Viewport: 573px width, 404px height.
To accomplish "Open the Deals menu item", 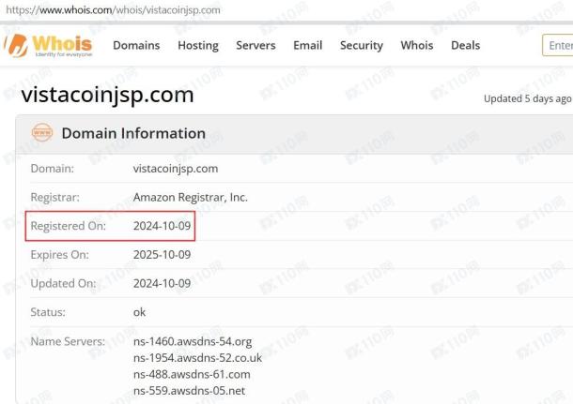I will tap(466, 45).
